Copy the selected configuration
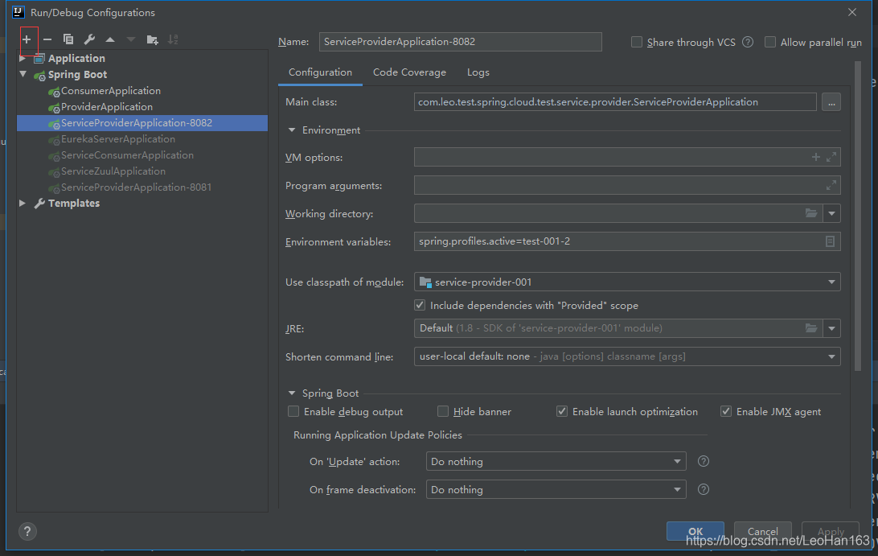The height and width of the screenshot is (556, 878). (68, 39)
